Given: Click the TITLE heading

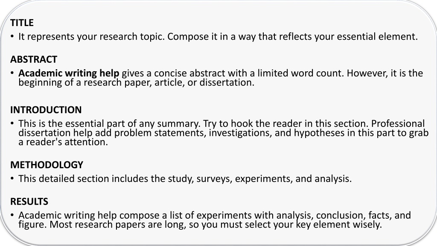Looking at the screenshot, I should 22,23.
